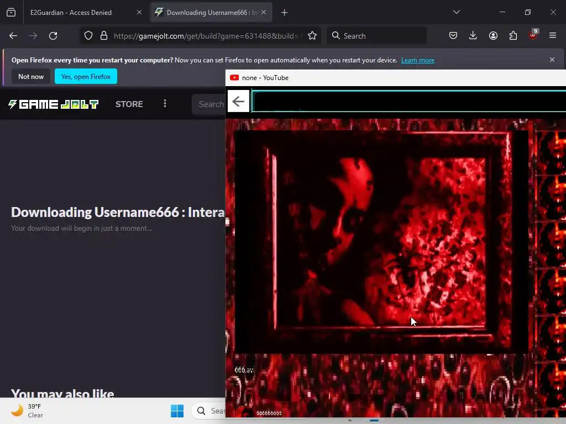Open the Firefox hamburger application menu

pos(553,35)
